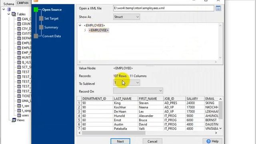Image resolution: width=256 pixels, height=144 pixels.
Task: Click the table icon next to CSV_D
Action: [x=19, y=28]
